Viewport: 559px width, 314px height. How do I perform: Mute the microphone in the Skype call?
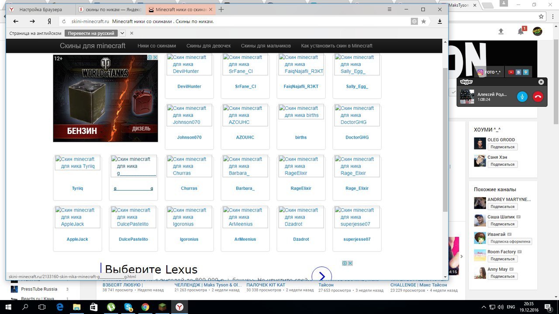(x=522, y=97)
